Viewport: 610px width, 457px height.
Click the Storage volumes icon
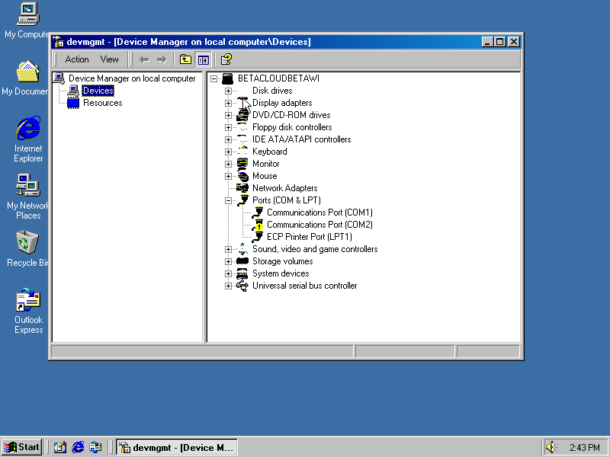[x=242, y=261]
